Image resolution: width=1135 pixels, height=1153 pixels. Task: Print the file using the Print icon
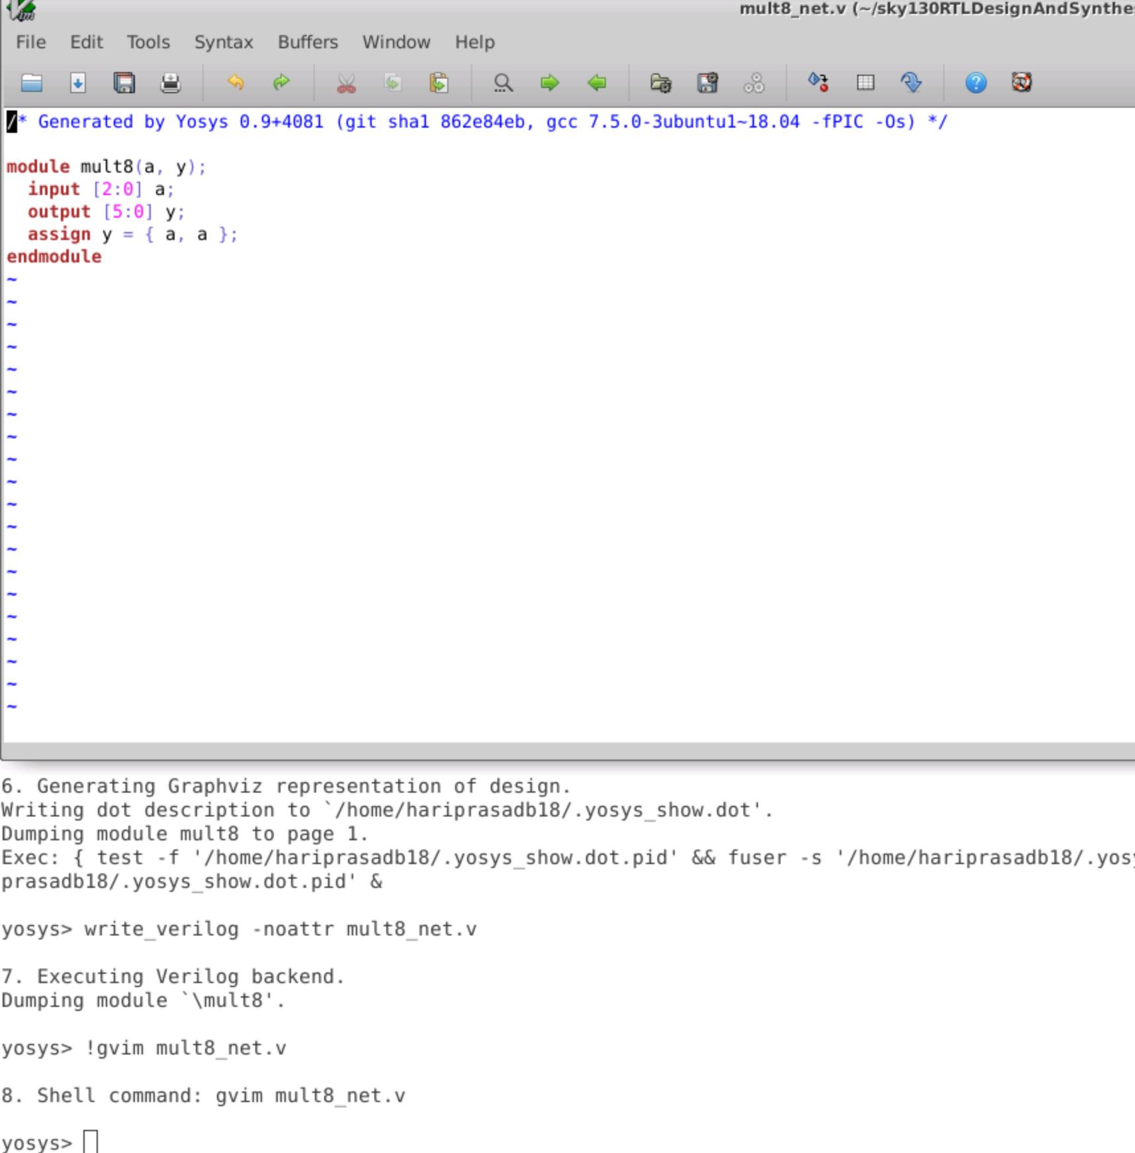pos(170,83)
